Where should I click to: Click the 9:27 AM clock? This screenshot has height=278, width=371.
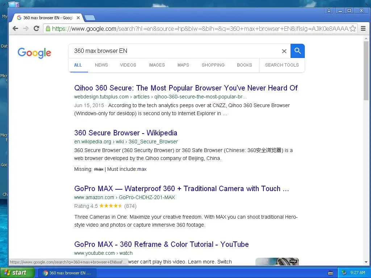click(x=358, y=273)
